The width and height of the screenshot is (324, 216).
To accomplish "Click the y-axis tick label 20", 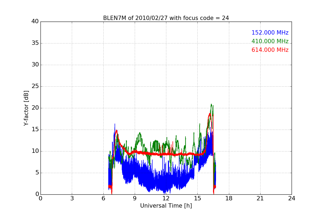I will tap(35, 108).
